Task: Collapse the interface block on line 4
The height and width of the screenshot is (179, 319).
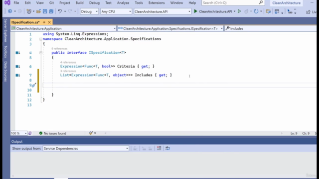Action: [x=41, y=53]
